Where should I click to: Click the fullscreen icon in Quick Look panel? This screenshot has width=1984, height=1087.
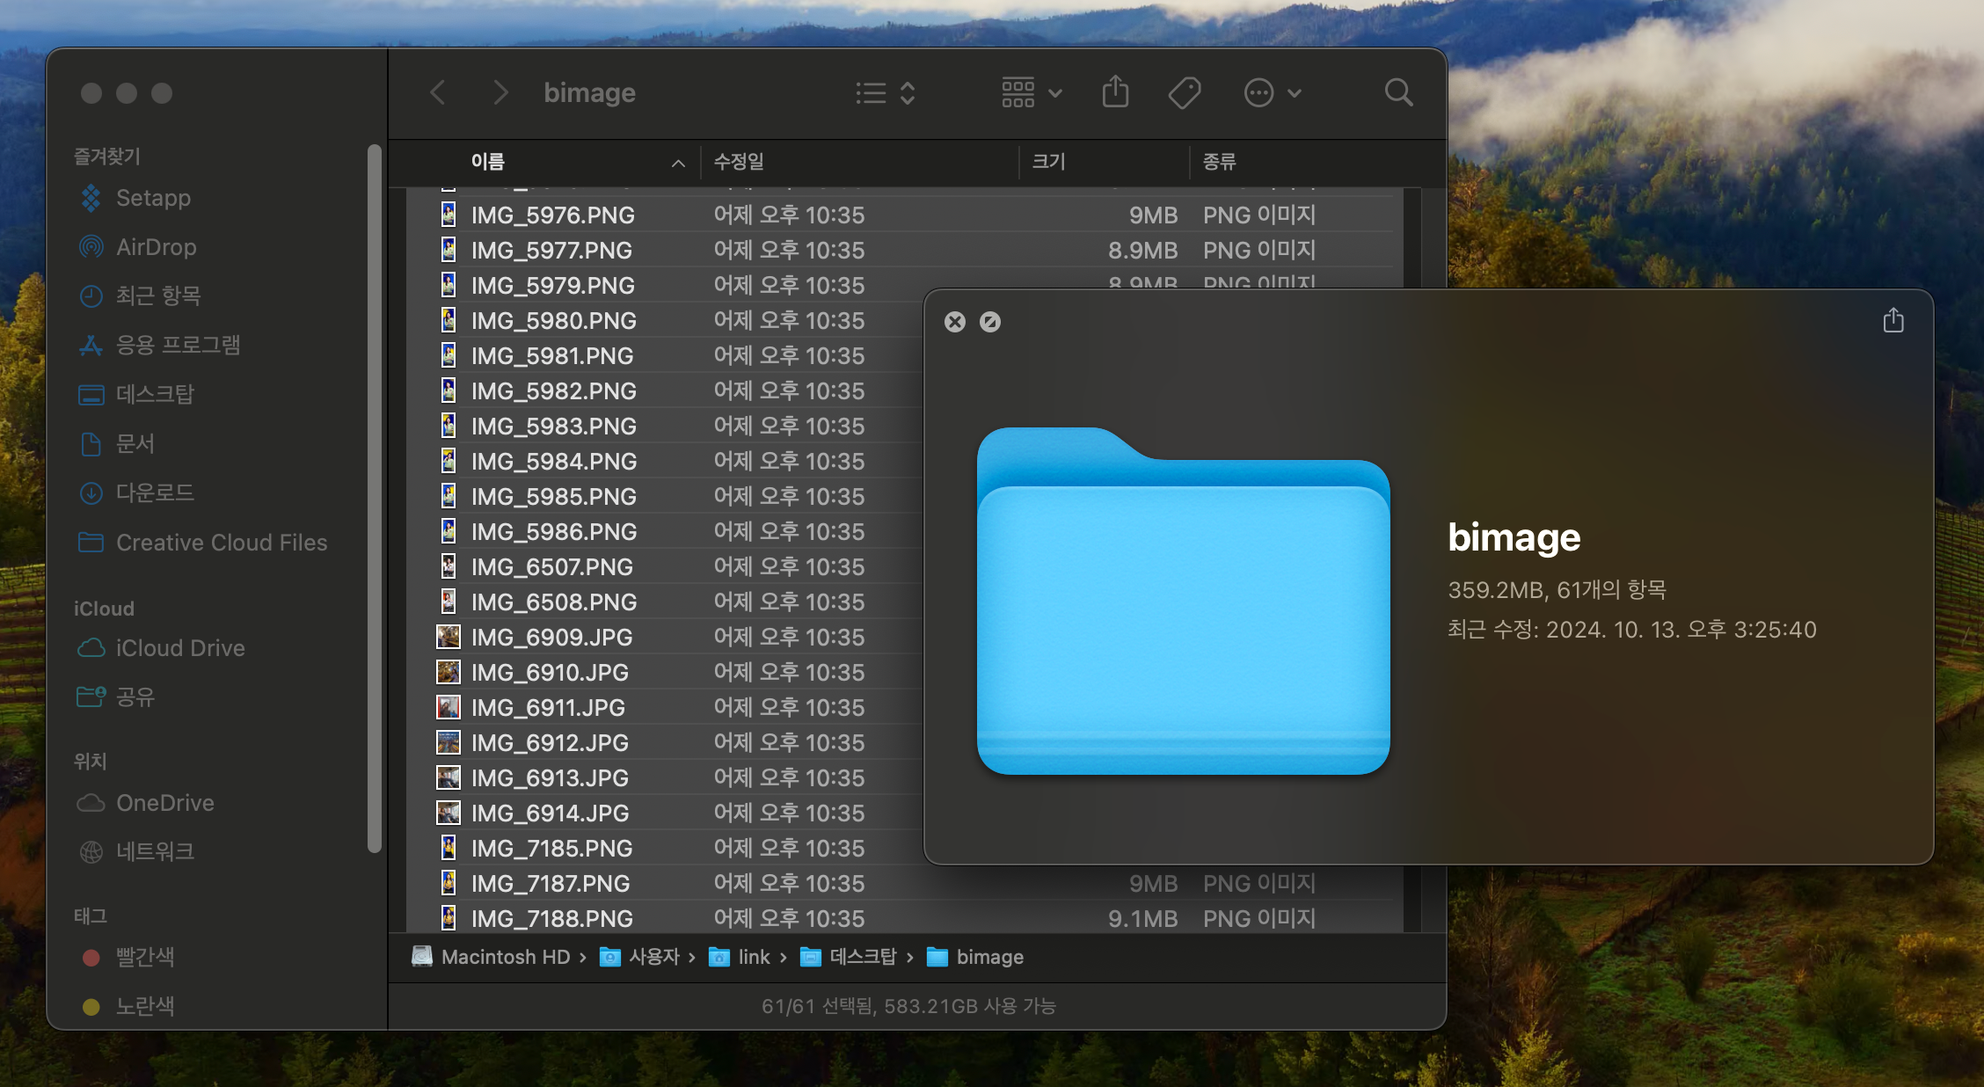(x=989, y=322)
